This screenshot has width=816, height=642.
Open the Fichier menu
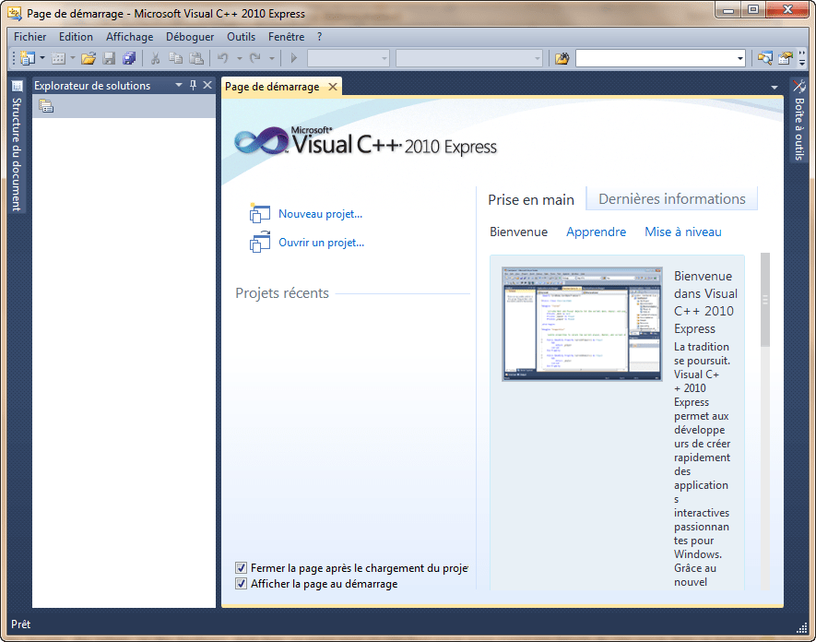[x=30, y=37]
